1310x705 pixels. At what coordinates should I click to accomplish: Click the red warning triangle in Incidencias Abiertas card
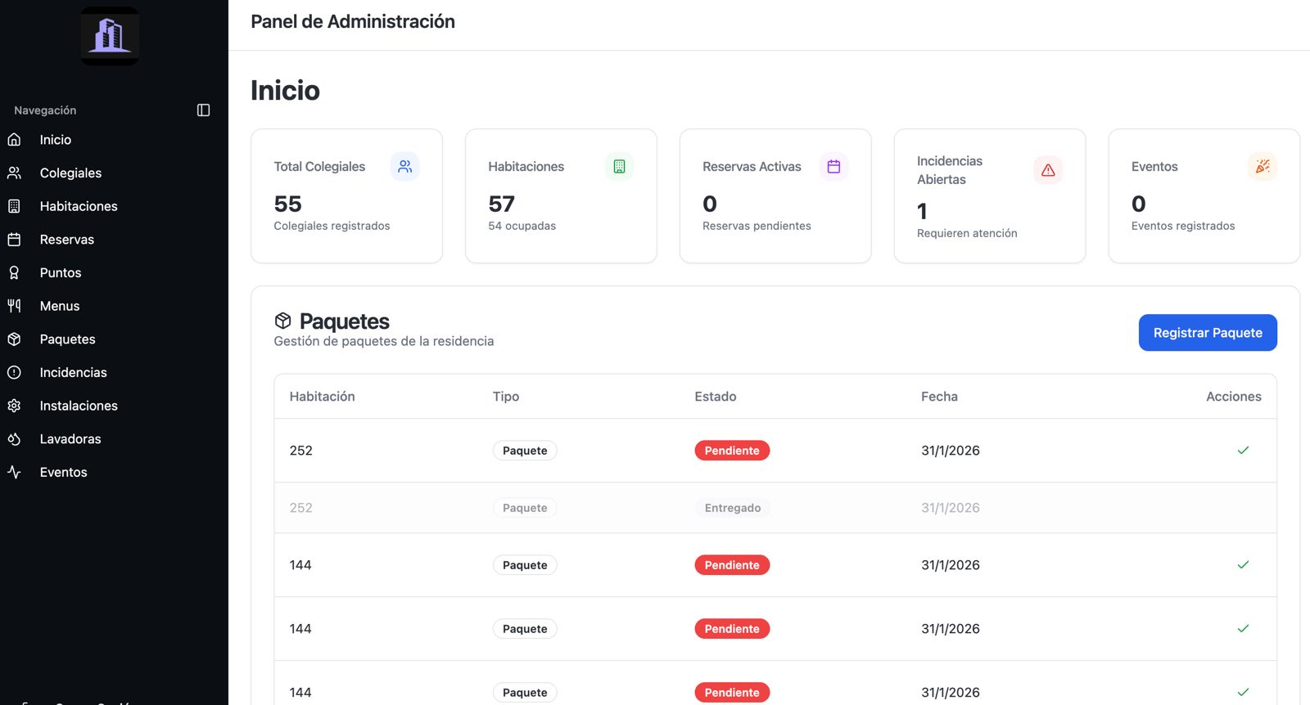[1048, 170]
